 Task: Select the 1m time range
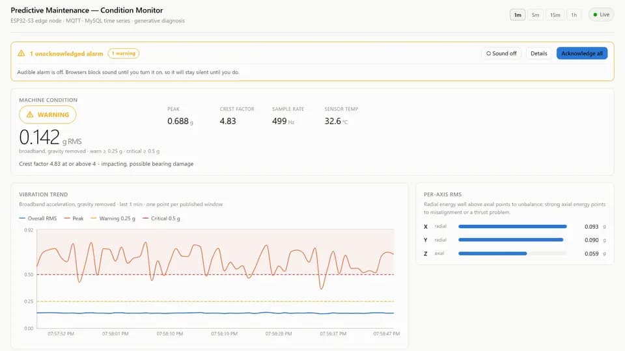(518, 15)
